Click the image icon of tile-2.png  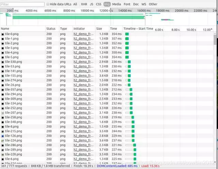pyautogui.click(x=3, y=43)
